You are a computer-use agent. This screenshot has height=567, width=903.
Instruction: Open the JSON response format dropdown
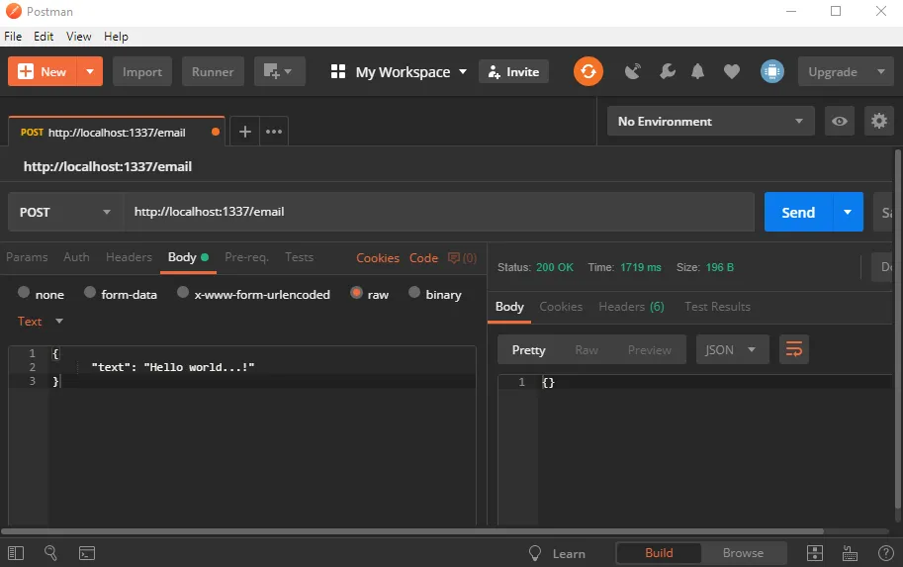point(732,349)
